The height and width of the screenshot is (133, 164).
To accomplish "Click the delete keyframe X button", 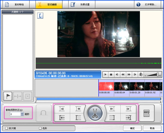I will pyautogui.click(x=28, y=96).
